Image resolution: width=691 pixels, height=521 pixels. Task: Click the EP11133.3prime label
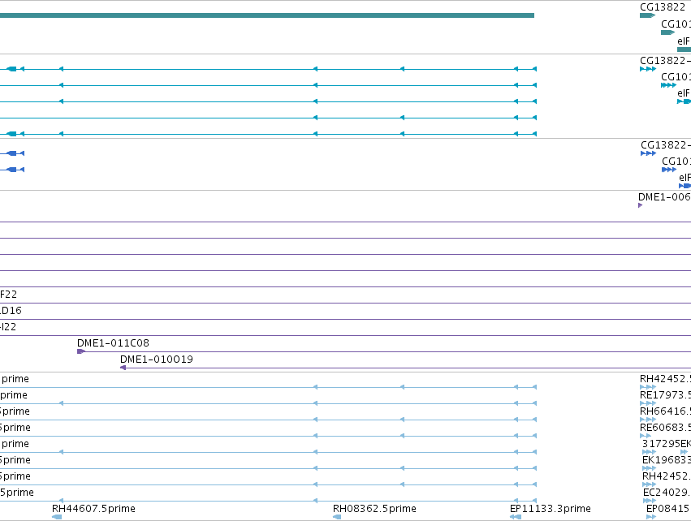550,509
